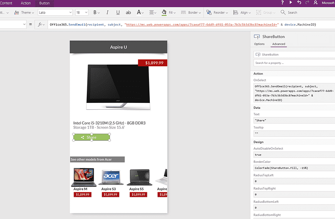Open the Reorder menu

click(217, 13)
